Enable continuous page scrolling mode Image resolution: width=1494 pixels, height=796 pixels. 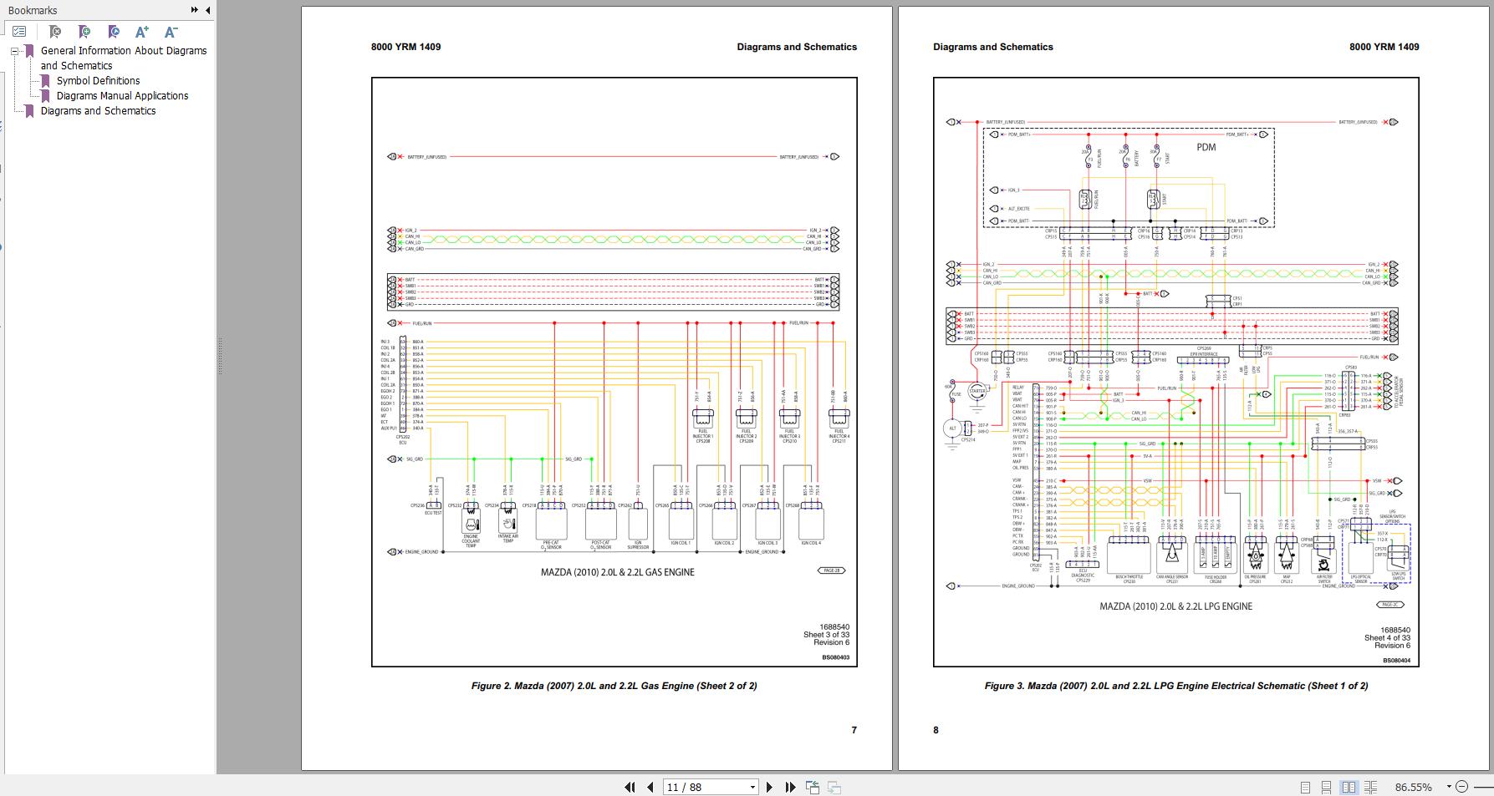[x=1327, y=787]
